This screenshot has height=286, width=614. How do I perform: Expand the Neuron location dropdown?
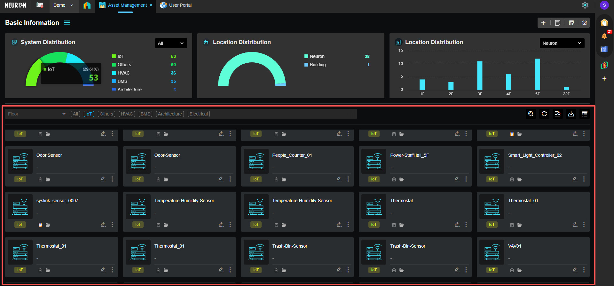[x=562, y=43]
